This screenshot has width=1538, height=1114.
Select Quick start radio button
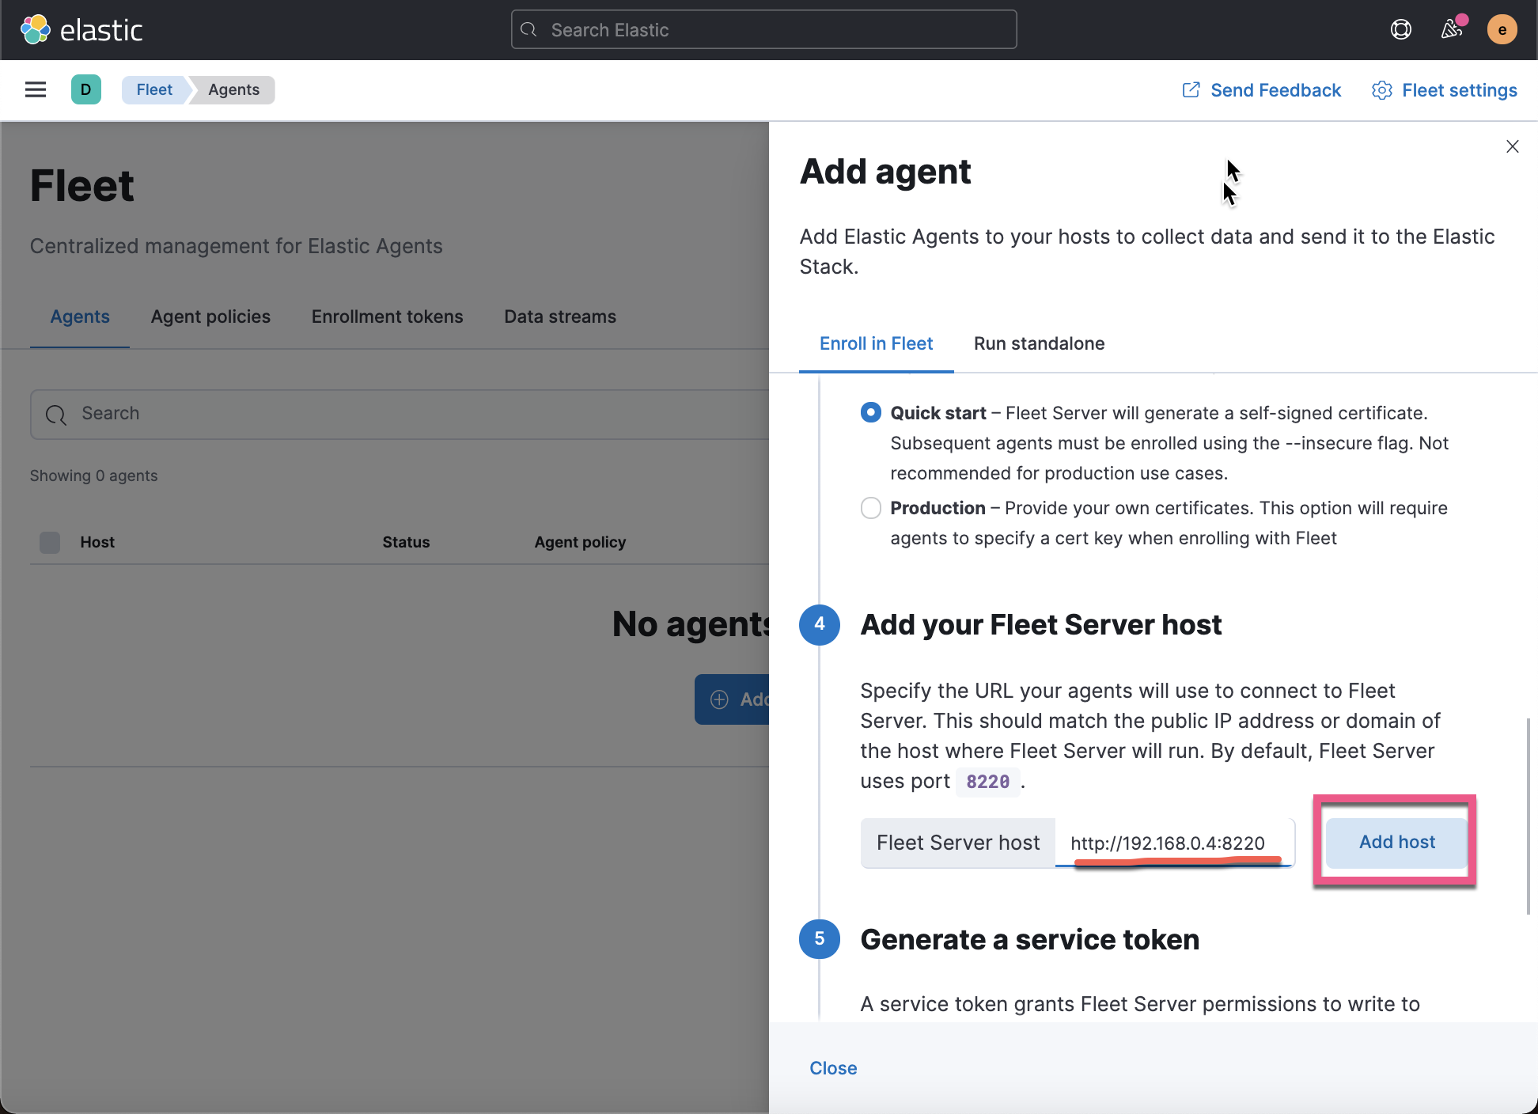[x=870, y=413]
